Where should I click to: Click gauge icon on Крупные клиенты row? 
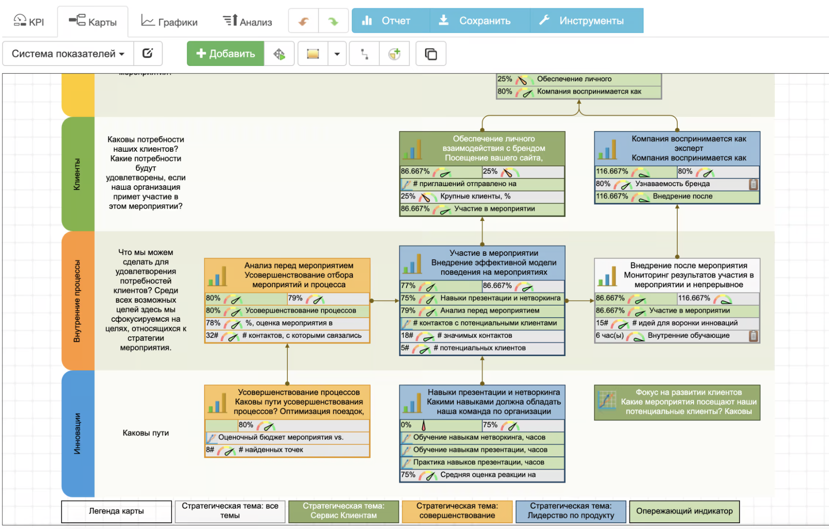[x=427, y=197]
